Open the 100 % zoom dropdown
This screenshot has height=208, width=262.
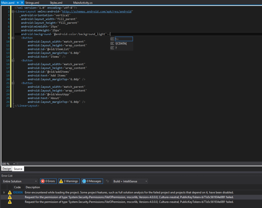pyautogui.click(x=14, y=164)
